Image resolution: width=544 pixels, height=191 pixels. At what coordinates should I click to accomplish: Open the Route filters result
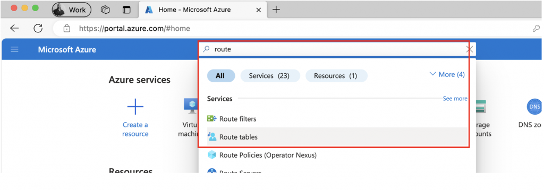pos(337,119)
